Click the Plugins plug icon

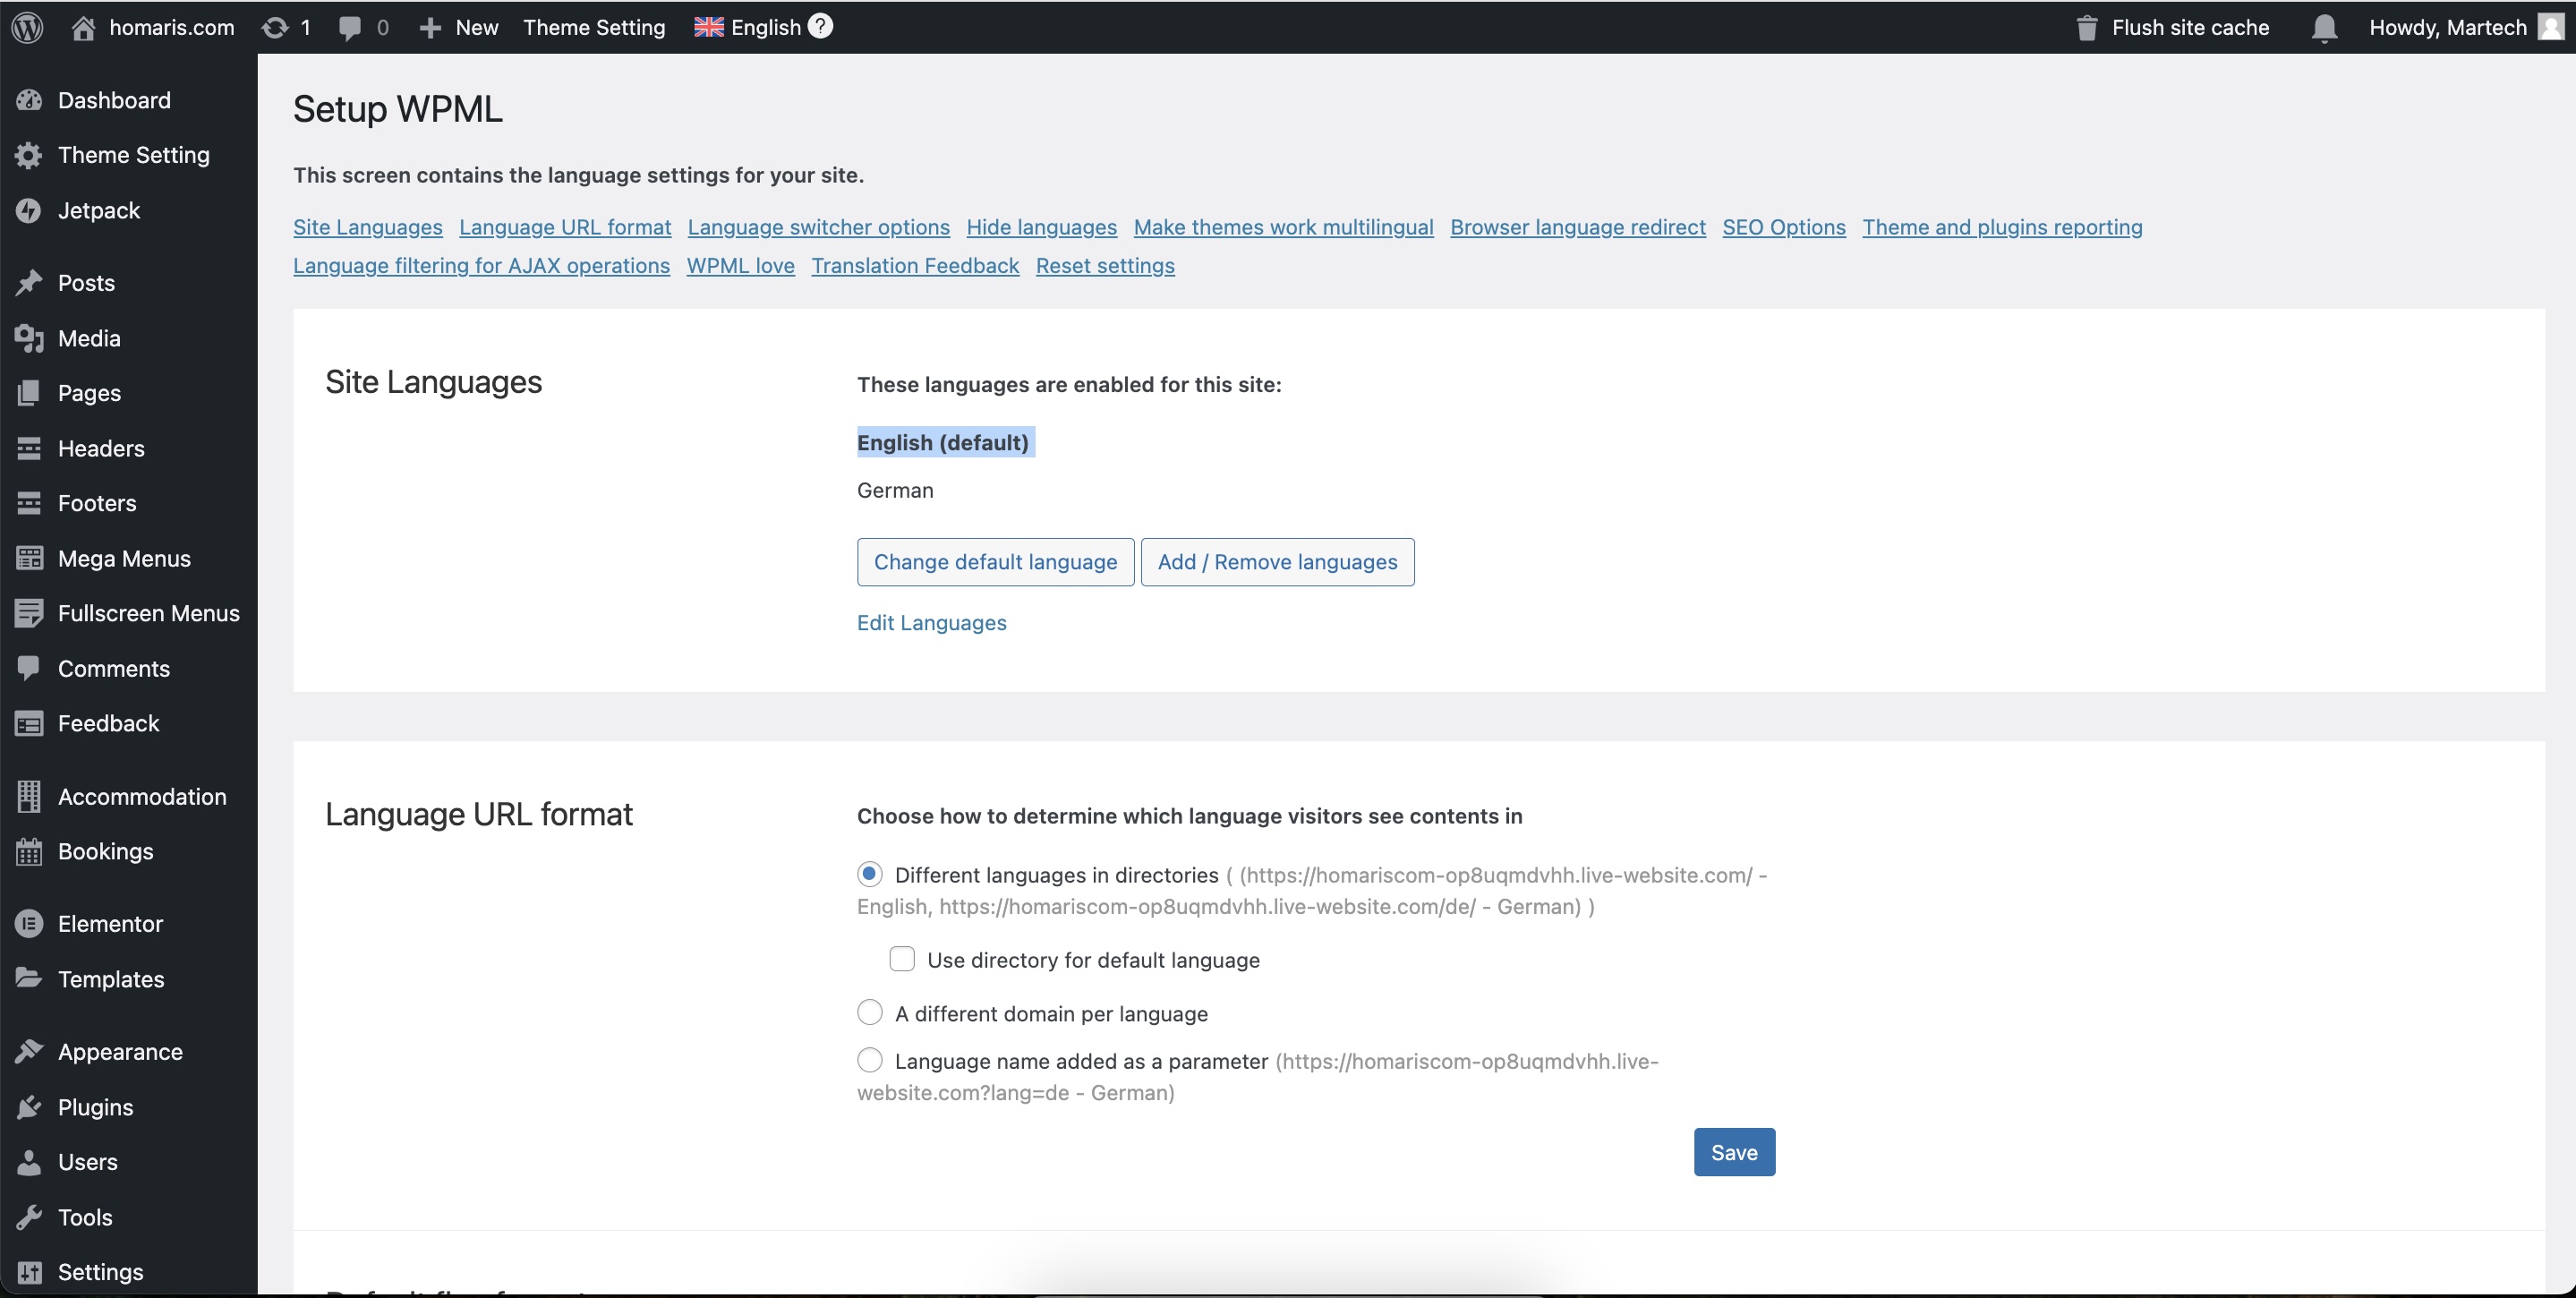coord(29,1106)
